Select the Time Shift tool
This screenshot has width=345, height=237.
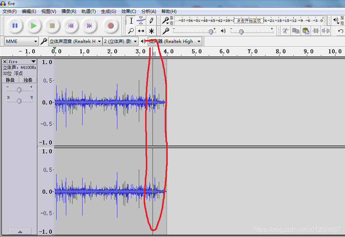coord(141,31)
